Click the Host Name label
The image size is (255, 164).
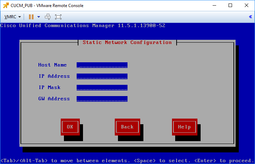(x=52, y=65)
